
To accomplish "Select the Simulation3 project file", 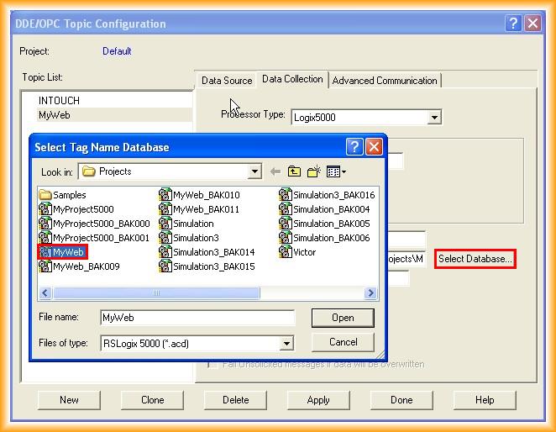I will tap(195, 238).
